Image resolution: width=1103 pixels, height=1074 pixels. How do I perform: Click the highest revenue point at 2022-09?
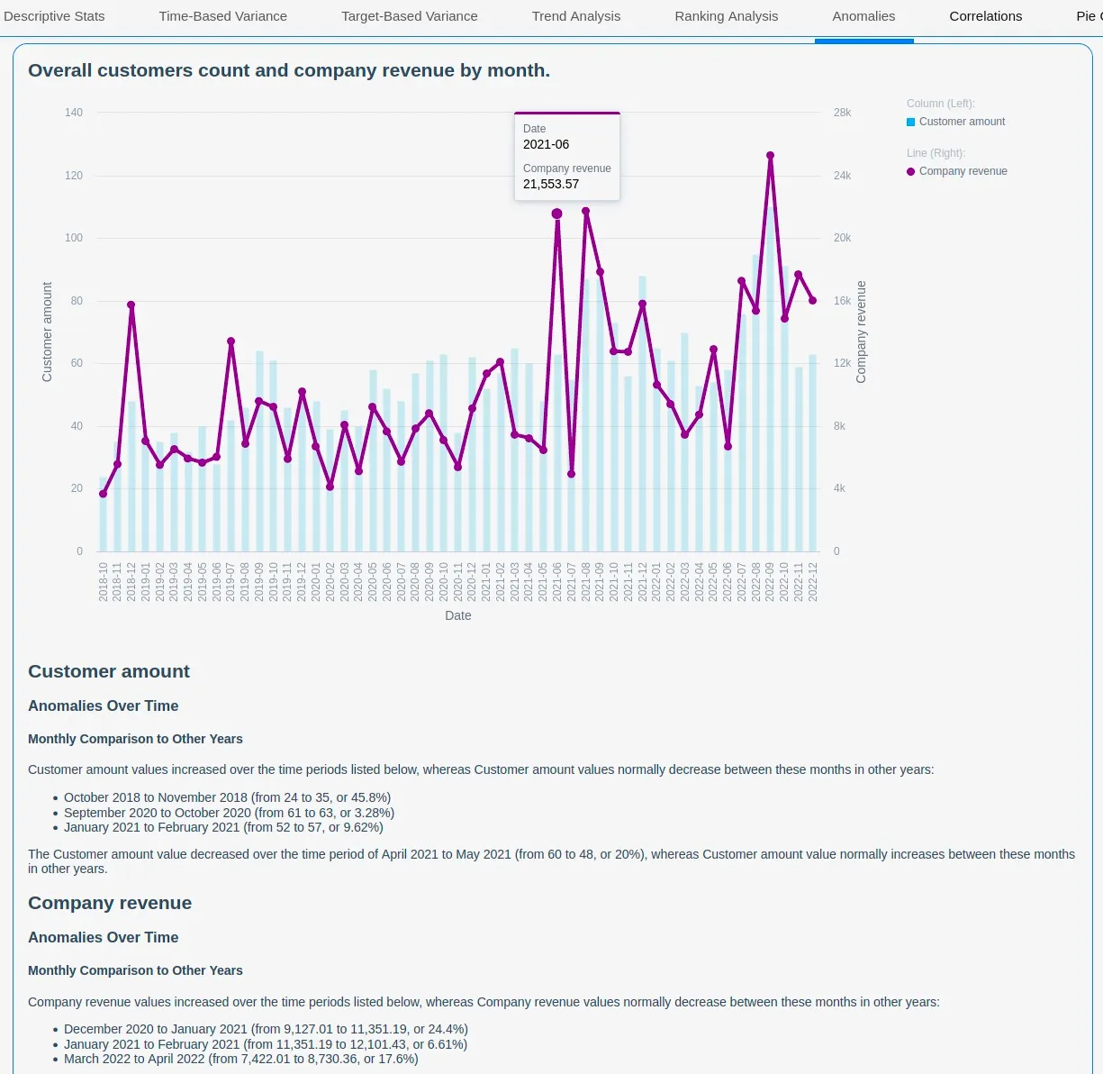coord(770,155)
